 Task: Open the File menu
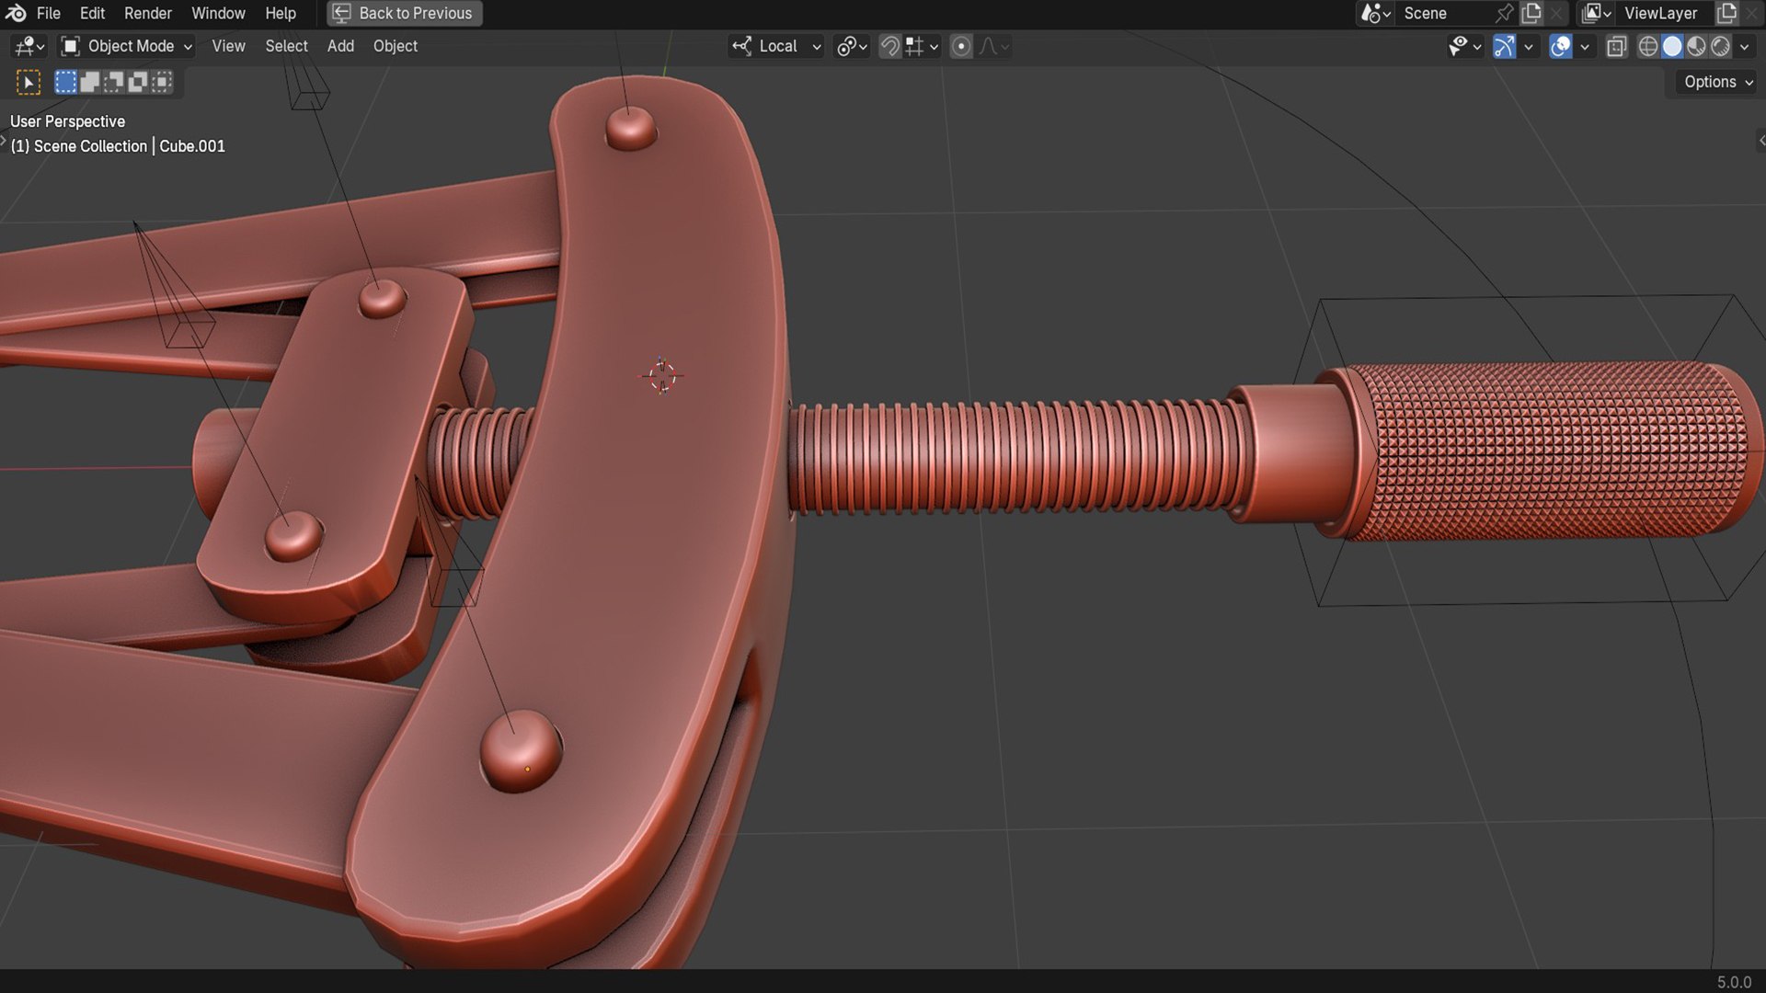coord(49,13)
